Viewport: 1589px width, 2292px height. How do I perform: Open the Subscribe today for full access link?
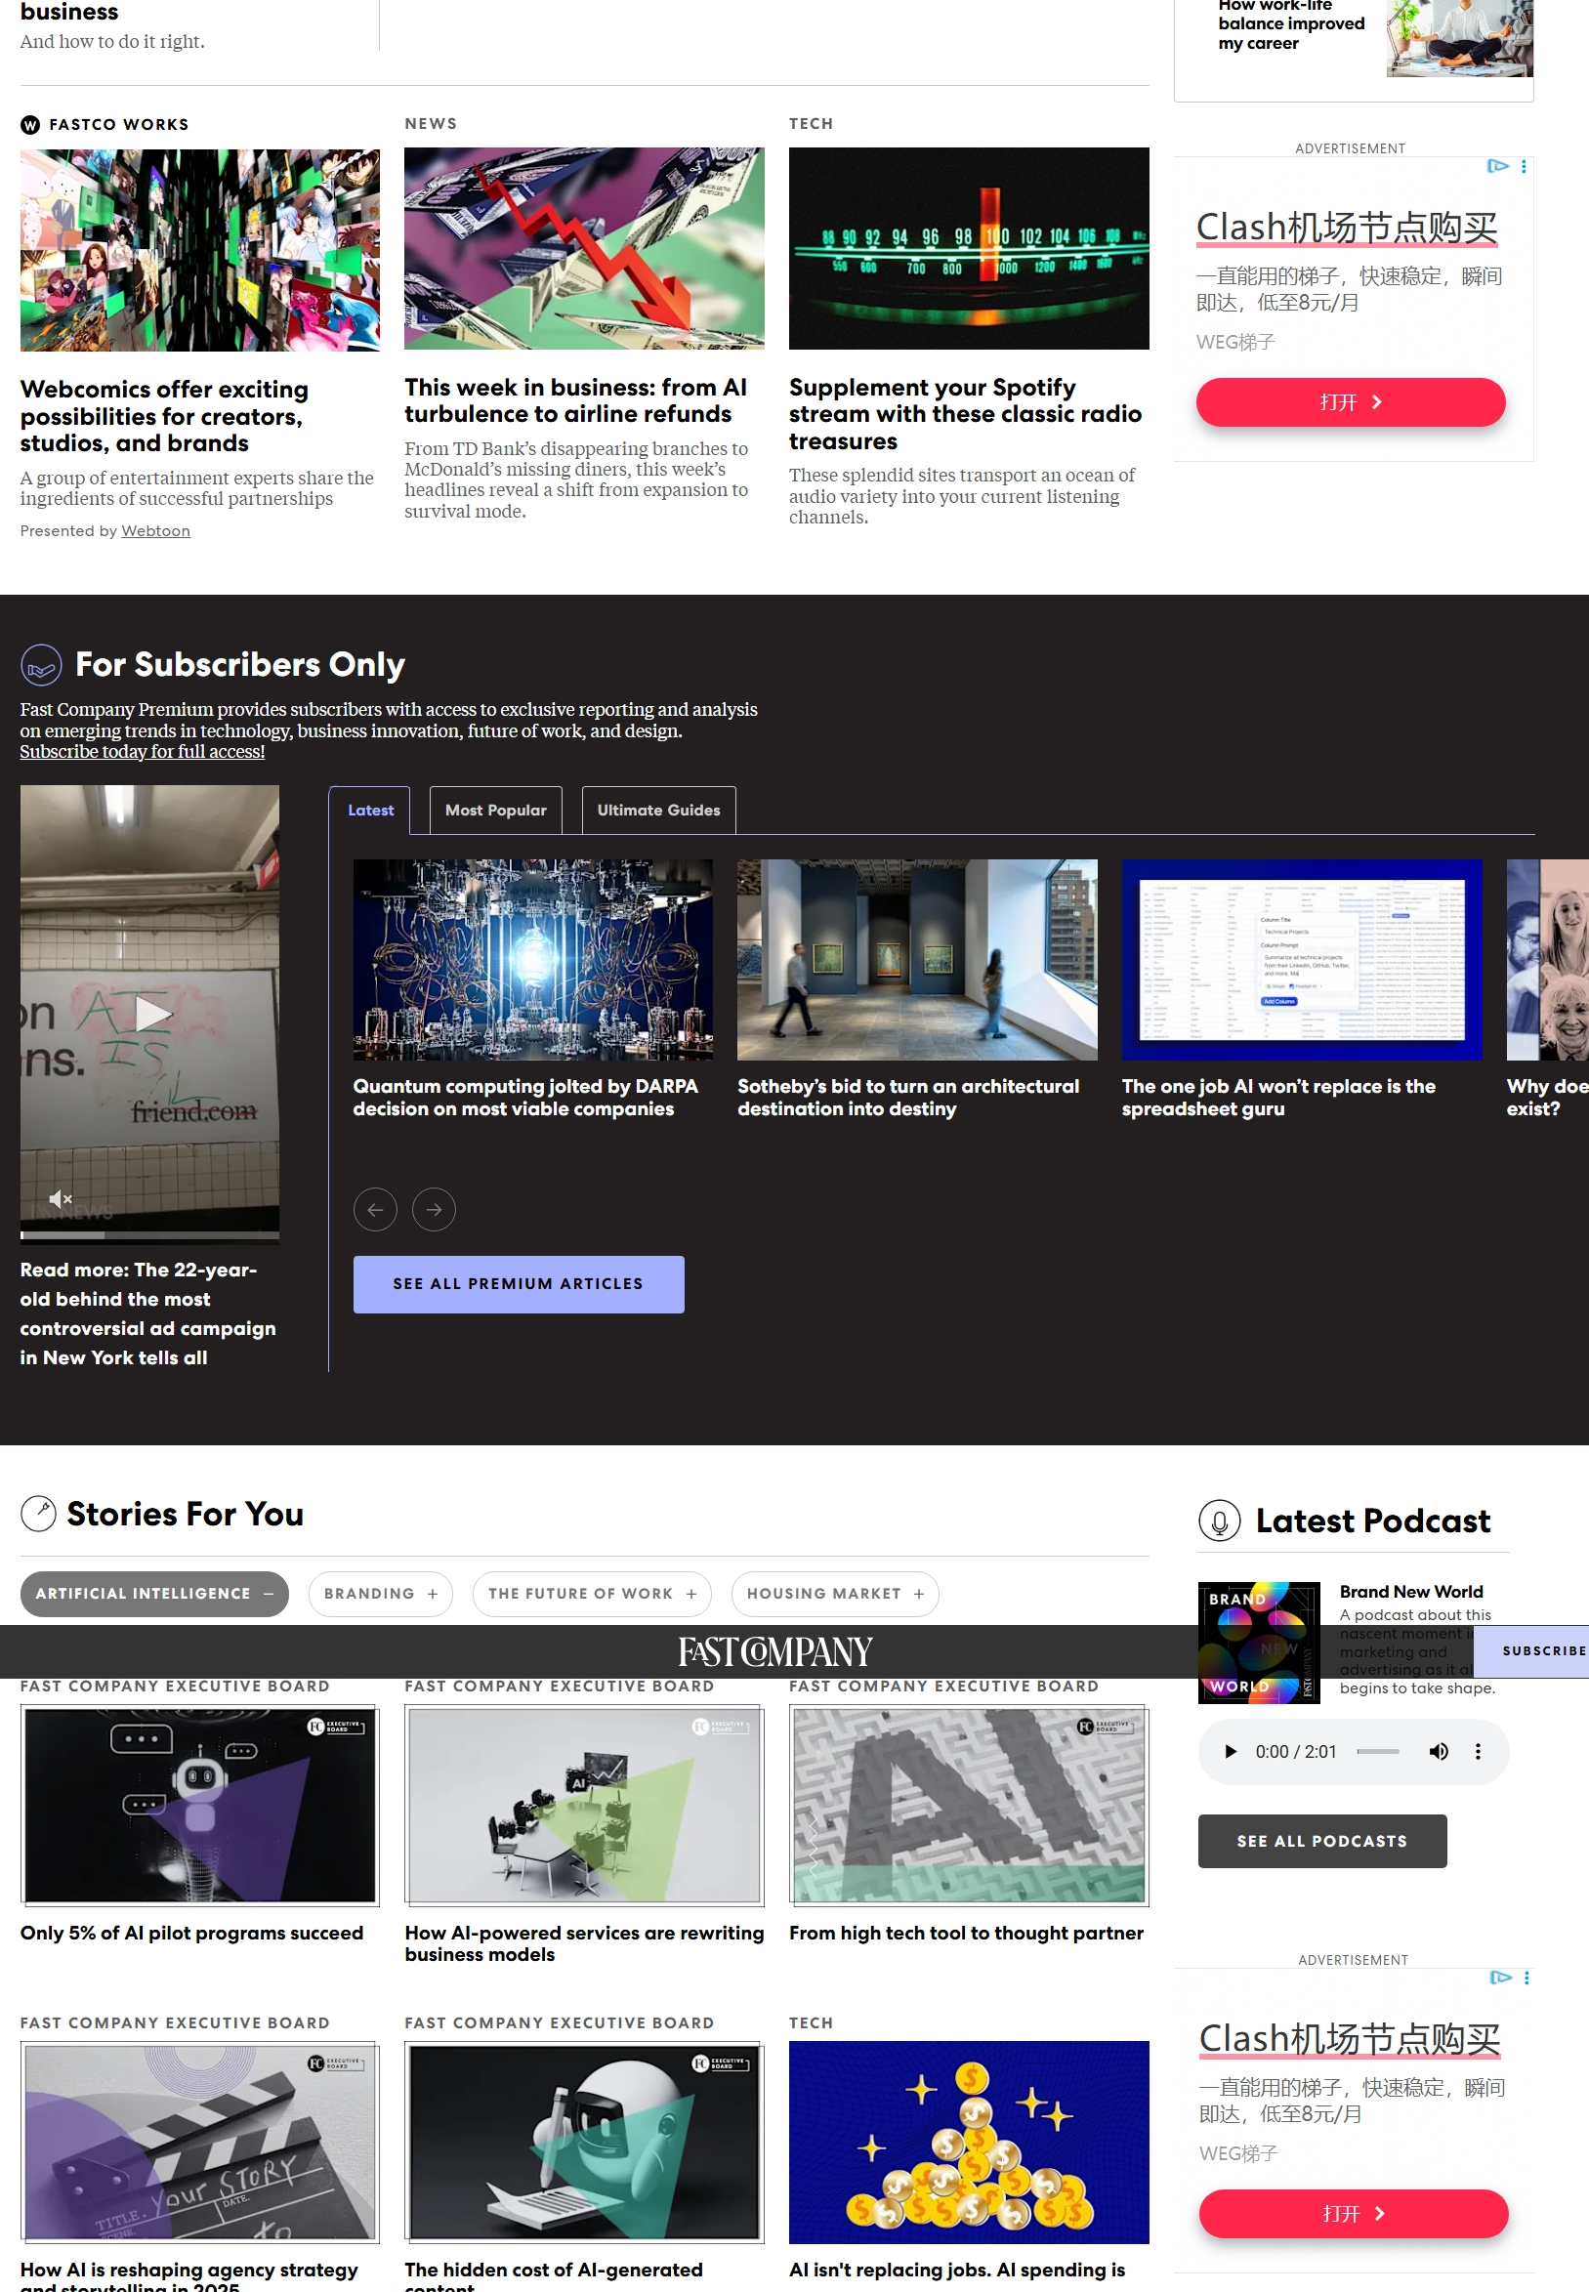click(x=143, y=751)
